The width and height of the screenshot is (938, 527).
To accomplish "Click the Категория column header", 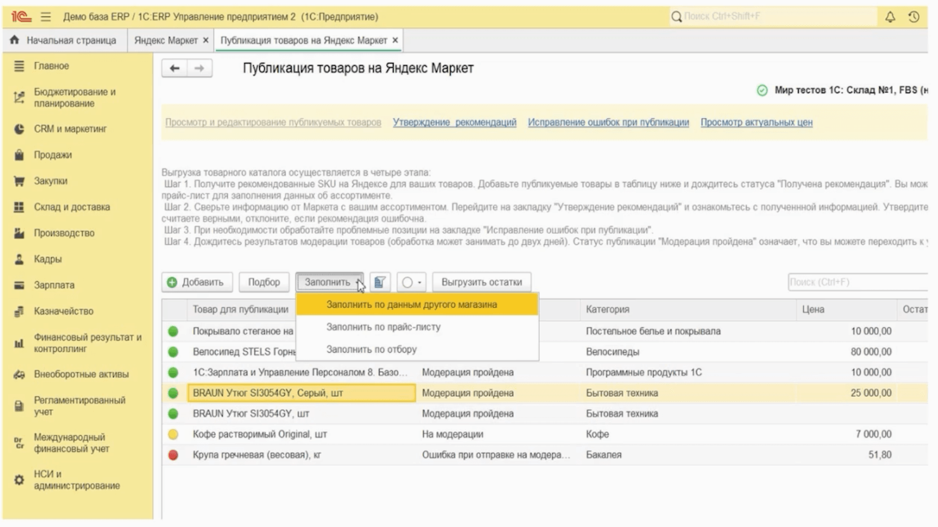I will tap(688, 309).
